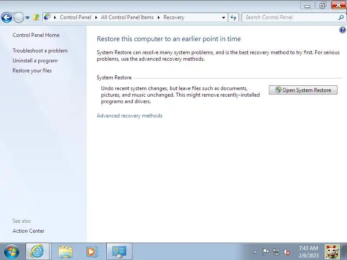Click the Restore this computer heading
Image resolution: width=347 pixels, height=260 pixels.
coord(169,39)
